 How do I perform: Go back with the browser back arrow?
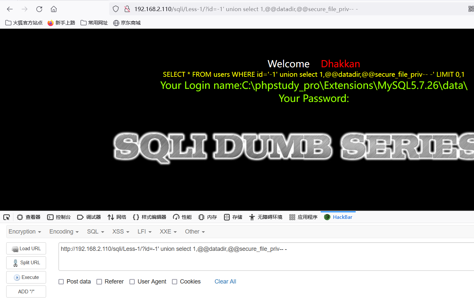(10, 9)
